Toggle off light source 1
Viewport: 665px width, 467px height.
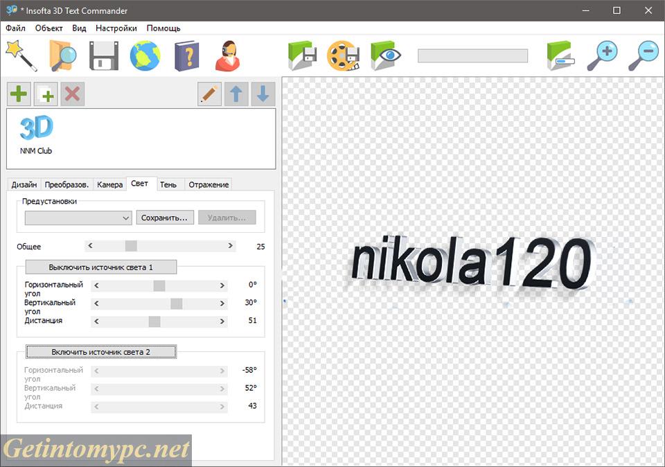tap(100, 267)
